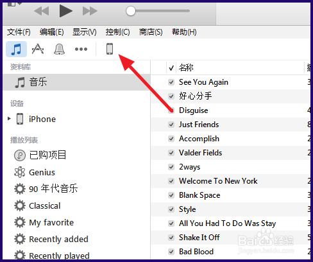Open the 已购项目 playlist
The height and width of the screenshot is (262, 313).
48,155
